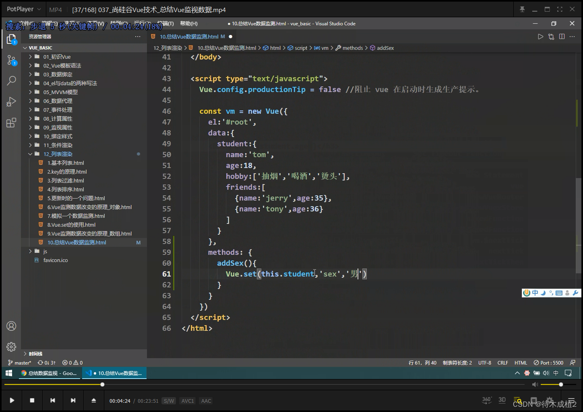The width and height of the screenshot is (583, 412).
Task: Open the Explorer view in activity bar
Action: click(11, 39)
